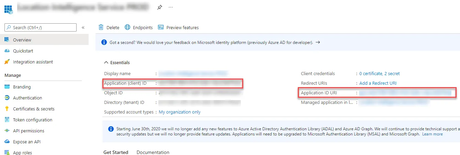Viewport: 460px width, 155px height.
Task: Click the Delete trash icon
Action: pyautogui.click(x=101, y=27)
